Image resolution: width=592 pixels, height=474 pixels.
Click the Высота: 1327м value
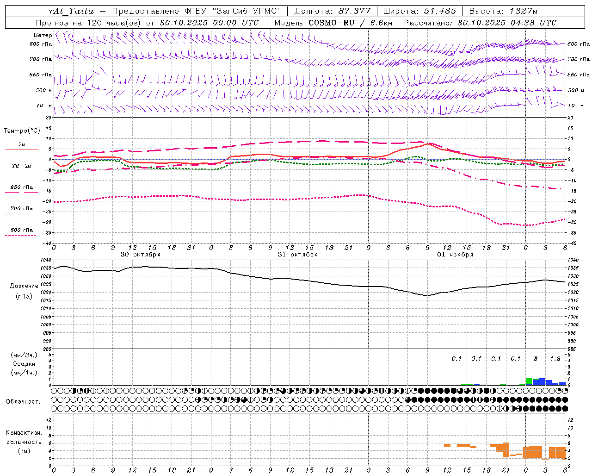click(x=503, y=11)
